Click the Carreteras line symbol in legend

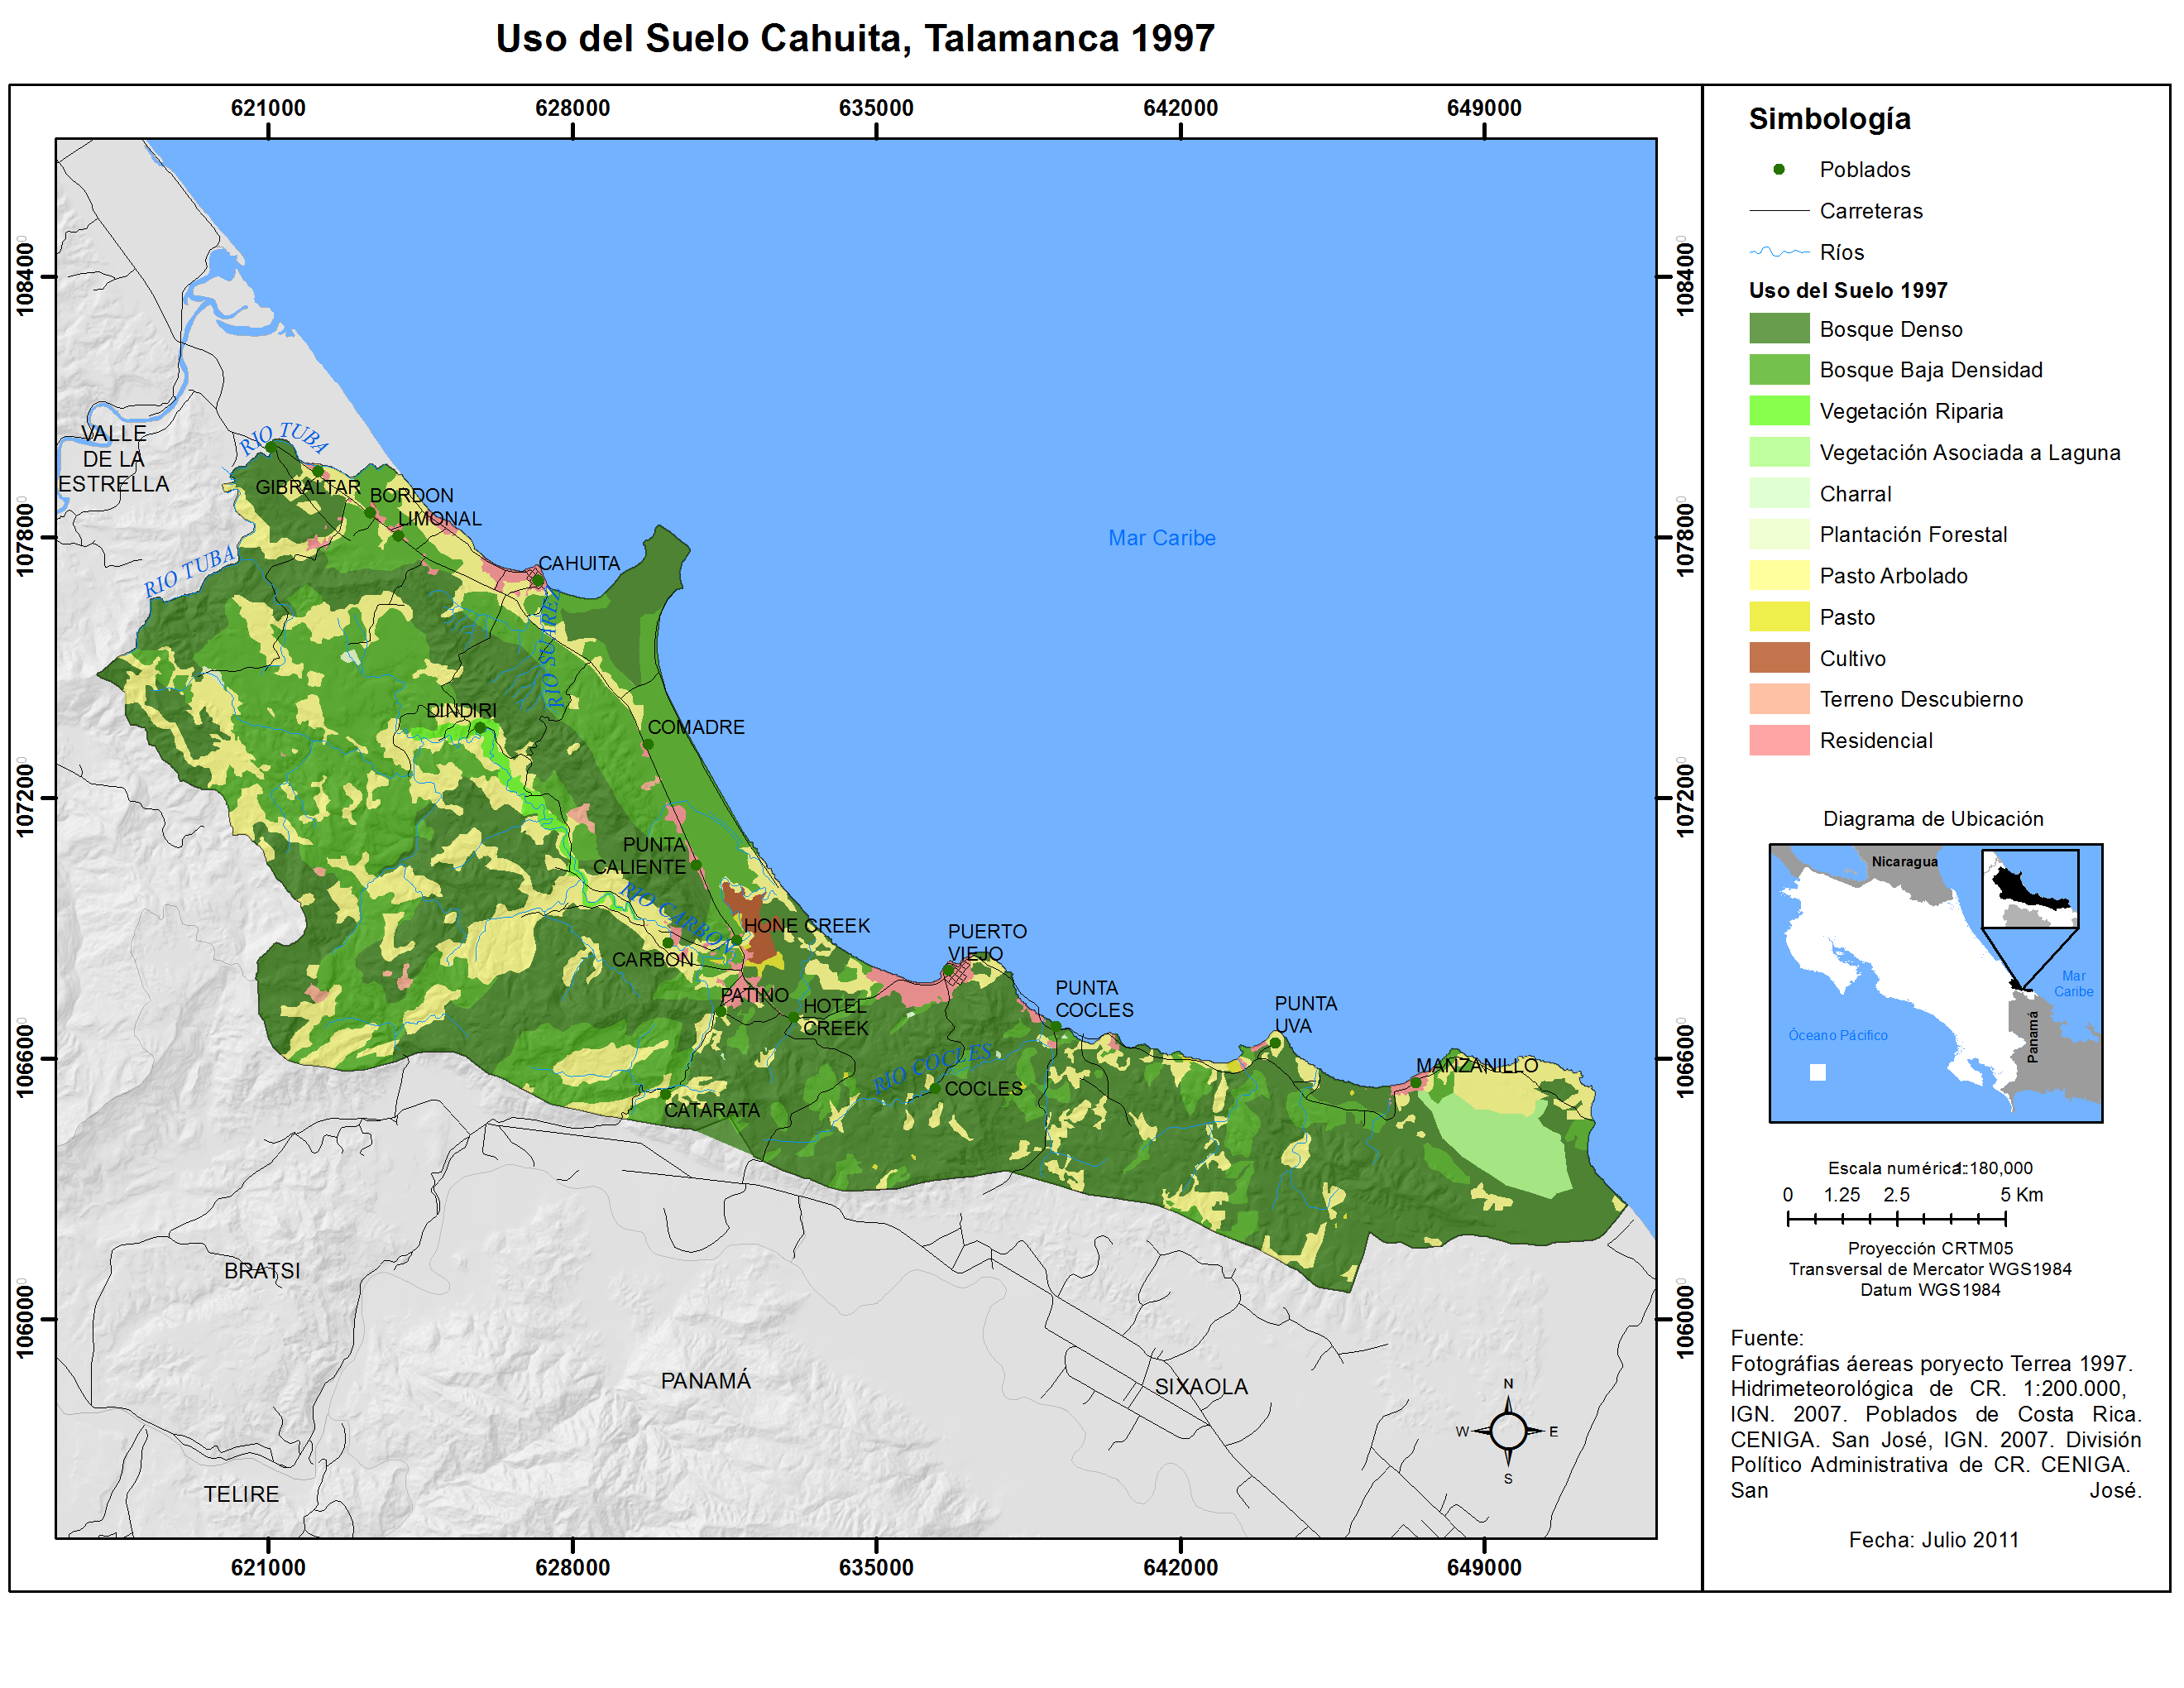pos(1779,211)
